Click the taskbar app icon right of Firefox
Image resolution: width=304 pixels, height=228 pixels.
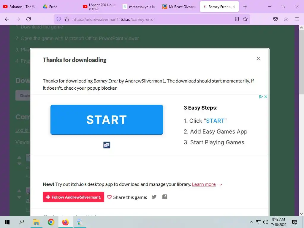pos(80,222)
